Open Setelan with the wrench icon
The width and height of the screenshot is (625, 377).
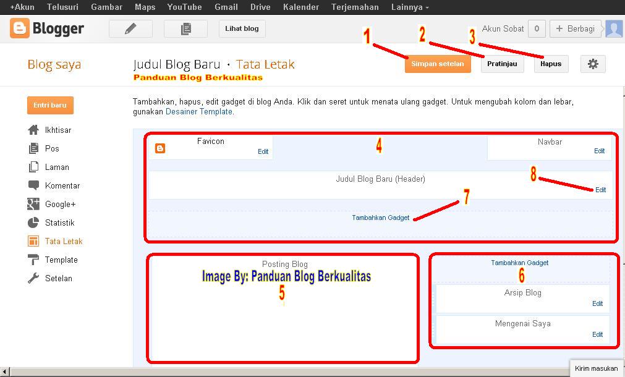click(x=33, y=278)
